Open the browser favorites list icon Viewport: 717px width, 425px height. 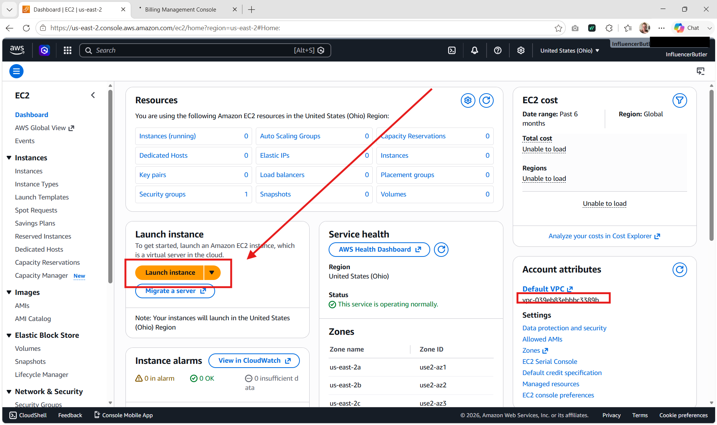[628, 28]
